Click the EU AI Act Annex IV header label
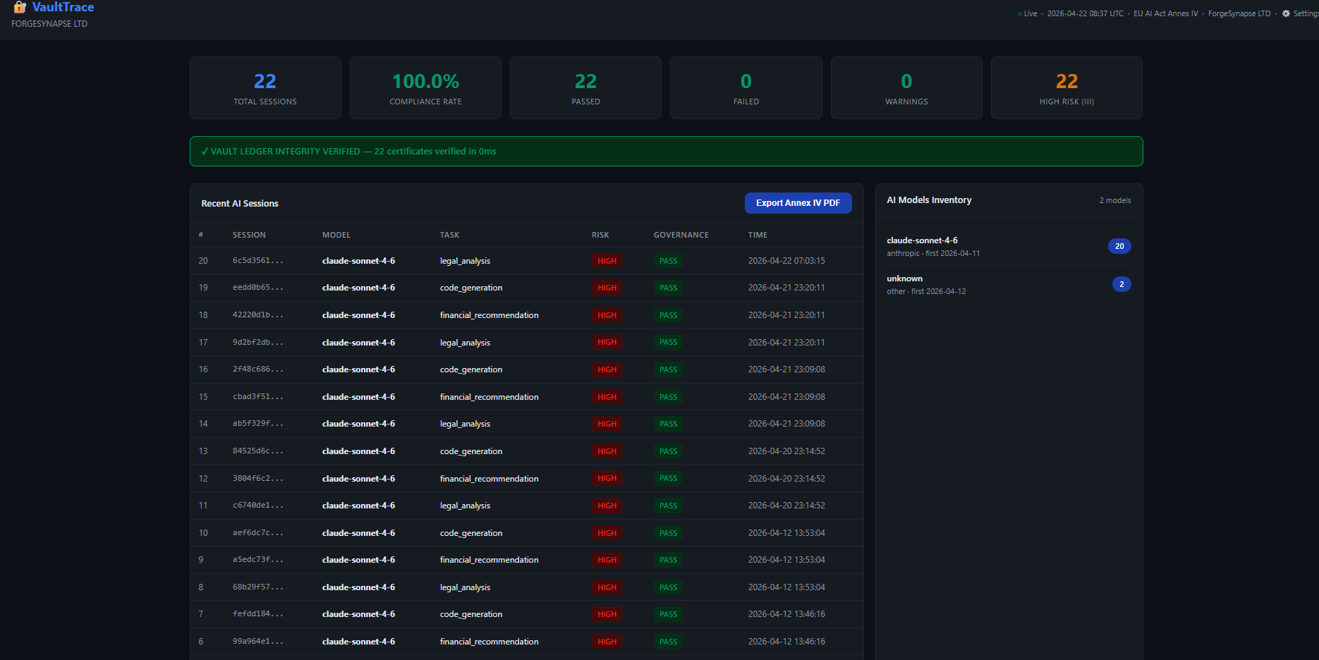Image resolution: width=1319 pixels, height=660 pixels. (1165, 13)
